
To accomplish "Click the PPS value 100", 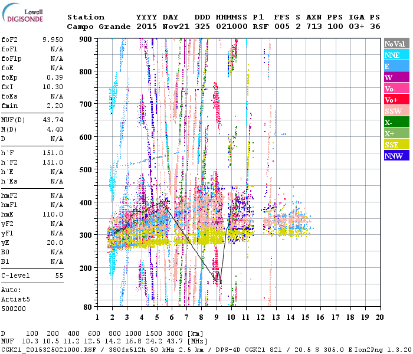I will (335, 27).
